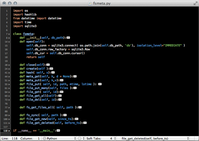The width and height of the screenshot is (199, 141).
Task: Open the bundle gear menu in status bar
Action: click(81, 139)
